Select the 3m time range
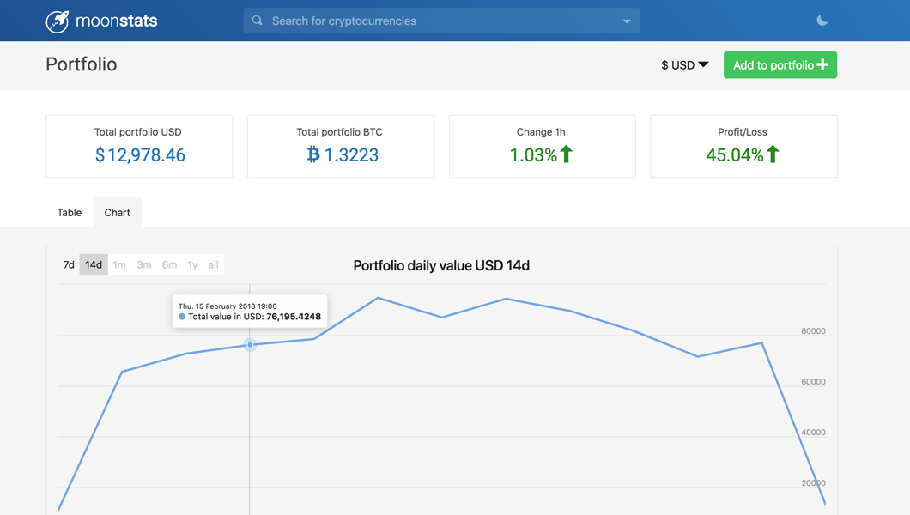The image size is (910, 515). 143,264
